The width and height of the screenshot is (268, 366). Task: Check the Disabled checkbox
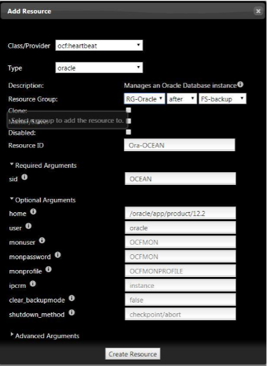(128, 132)
